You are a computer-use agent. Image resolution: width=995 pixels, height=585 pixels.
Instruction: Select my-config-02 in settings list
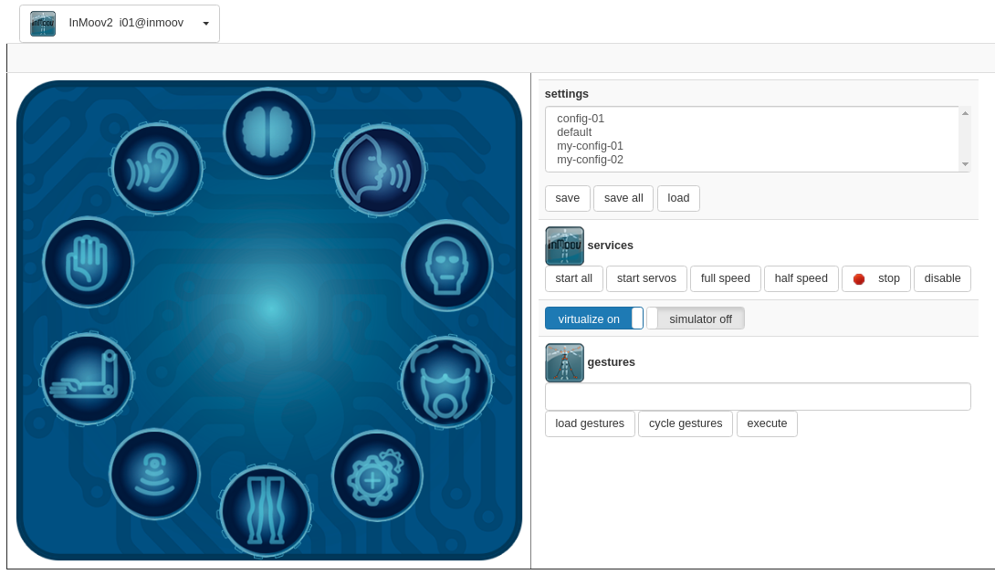click(x=590, y=160)
